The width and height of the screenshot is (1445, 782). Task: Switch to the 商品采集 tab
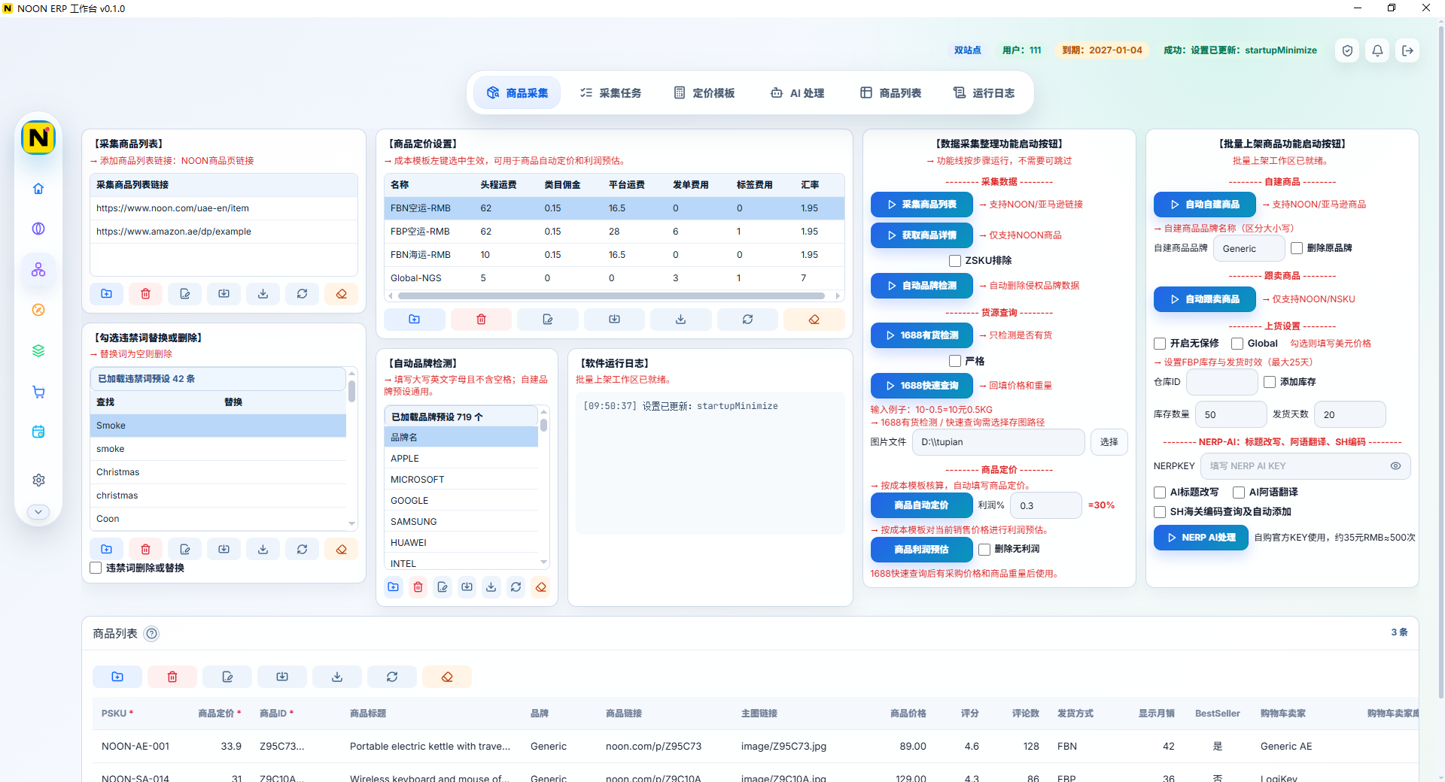(517, 93)
